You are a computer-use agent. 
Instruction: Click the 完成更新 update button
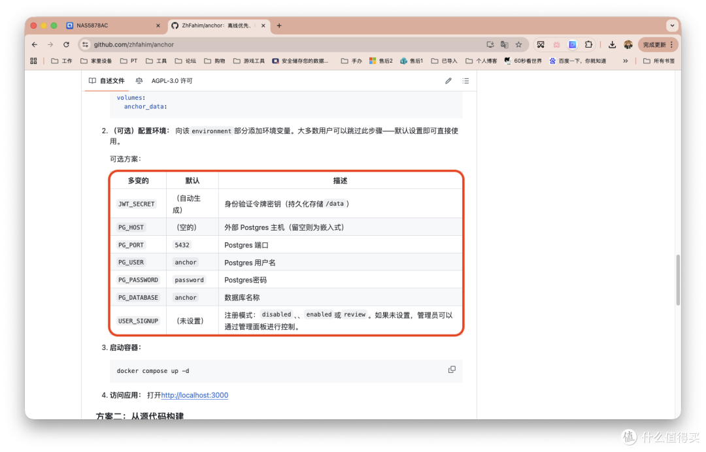(658, 44)
